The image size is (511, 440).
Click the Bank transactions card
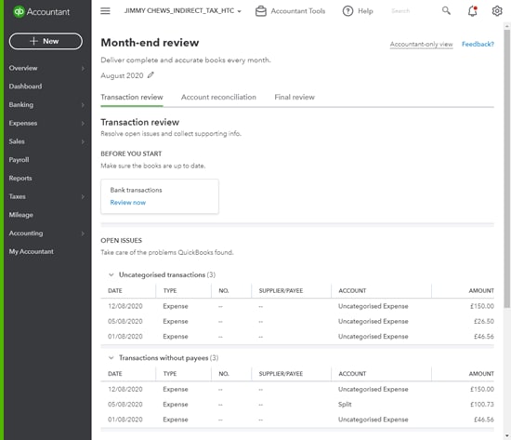pos(160,196)
